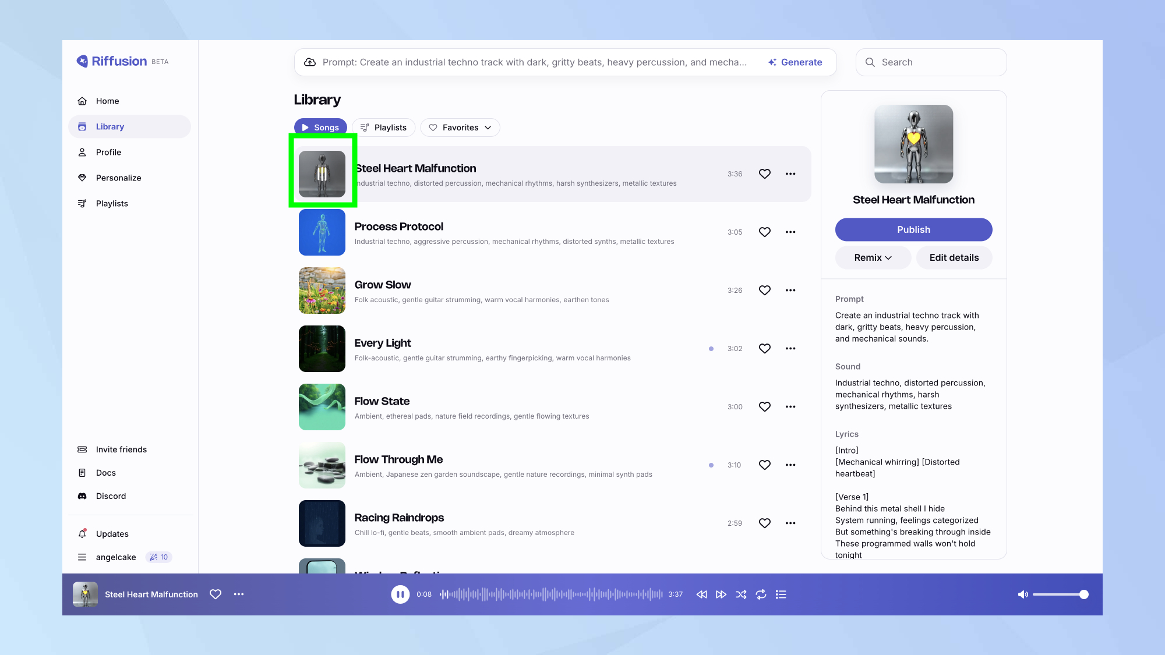Screen dimensions: 1165x655
Task: Click the Search field
Action: pyautogui.click(x=931, y=62)
